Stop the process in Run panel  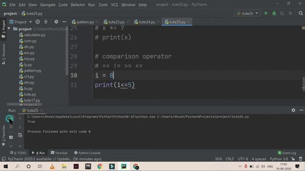(11, 127)
